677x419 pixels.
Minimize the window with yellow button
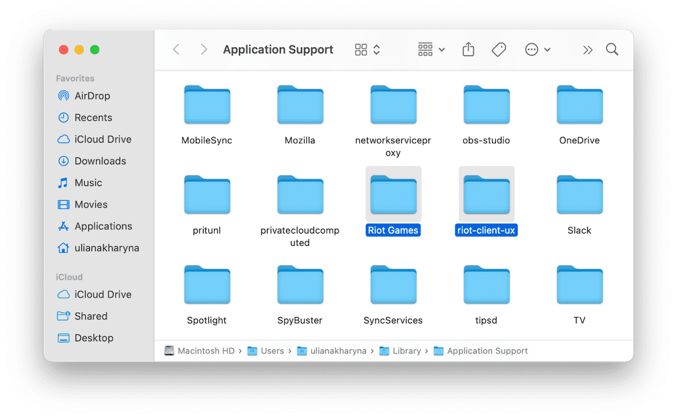pyautogui.click(x=79, y=50)
